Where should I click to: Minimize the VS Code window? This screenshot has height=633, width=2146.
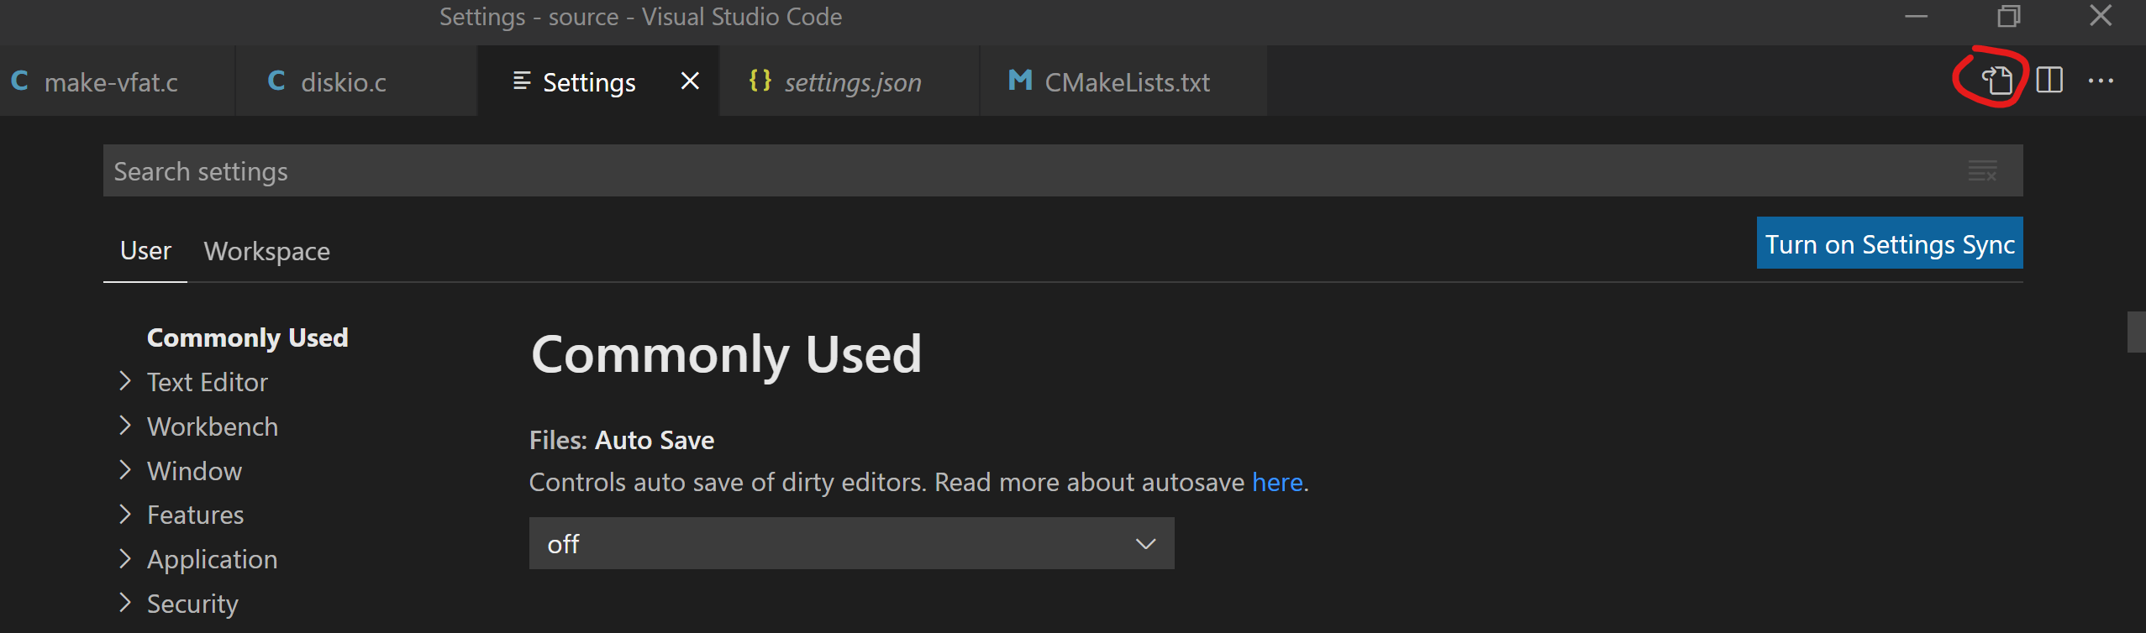tap(1916, 16)
